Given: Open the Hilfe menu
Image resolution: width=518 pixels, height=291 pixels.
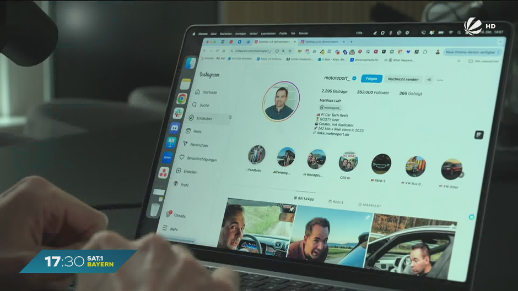Looking at the screenshot, I should 359,33.
